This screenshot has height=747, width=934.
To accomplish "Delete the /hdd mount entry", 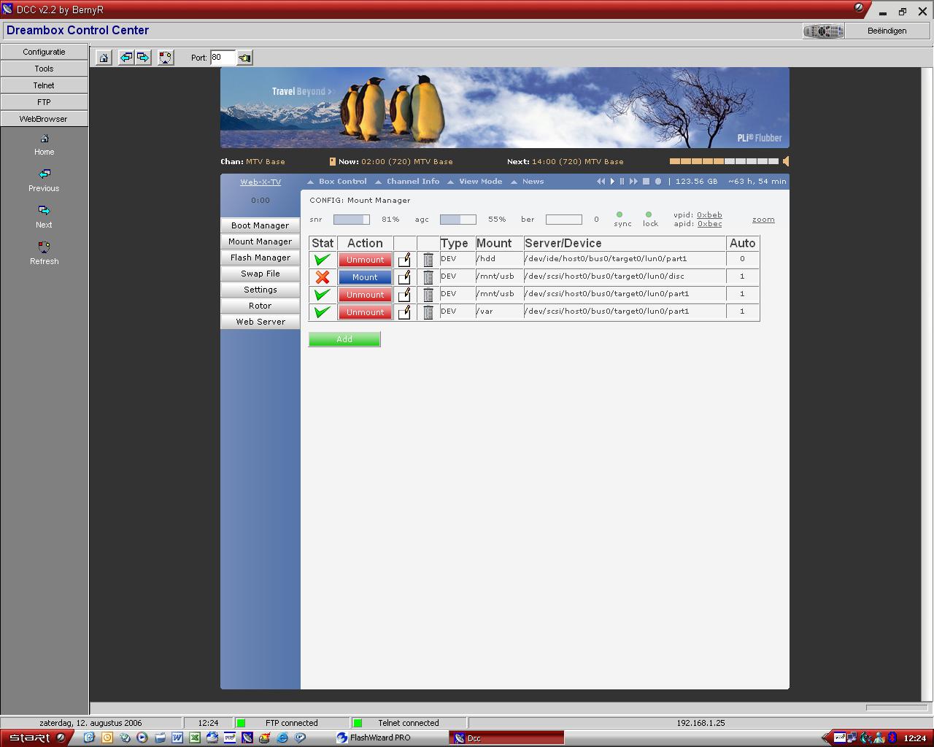I will [x=428, y=260].
